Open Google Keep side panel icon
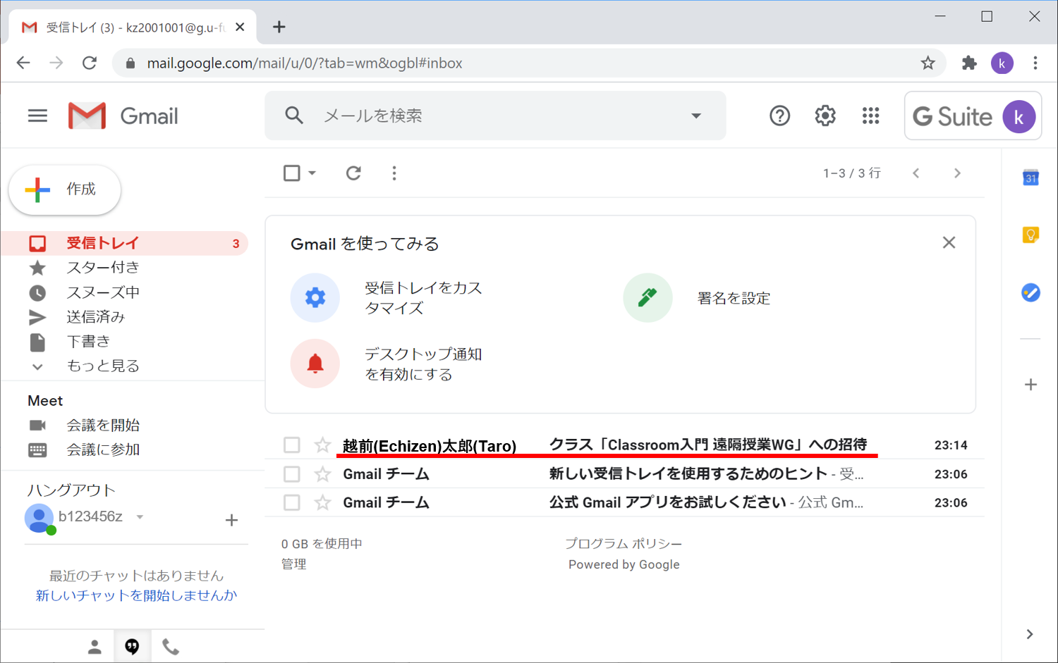The image size is (1058, 663). click(1030, 235)
